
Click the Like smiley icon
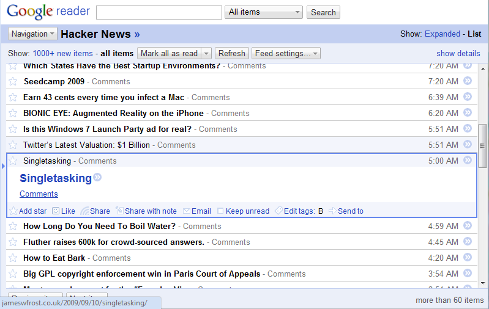[56, 211]
